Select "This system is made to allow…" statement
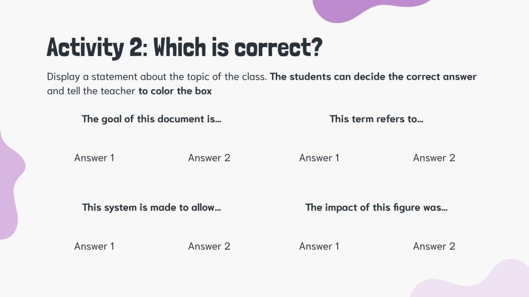This screenshot has height=297, width=529. tap(152, 207)
